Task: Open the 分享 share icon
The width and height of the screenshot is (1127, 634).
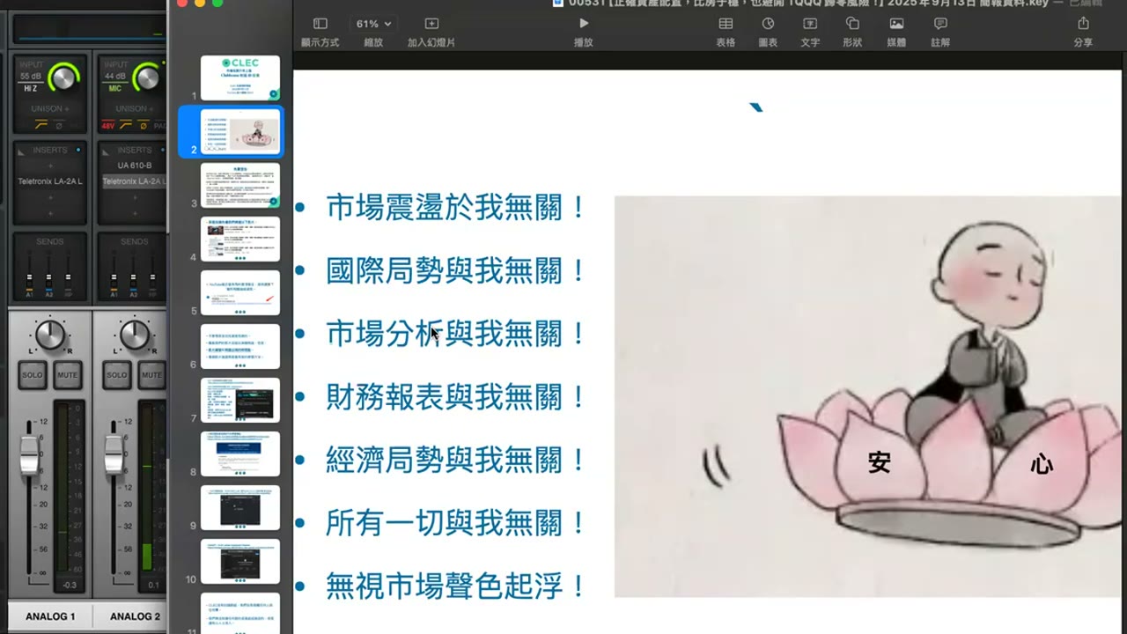Action: click(1083, 24)
